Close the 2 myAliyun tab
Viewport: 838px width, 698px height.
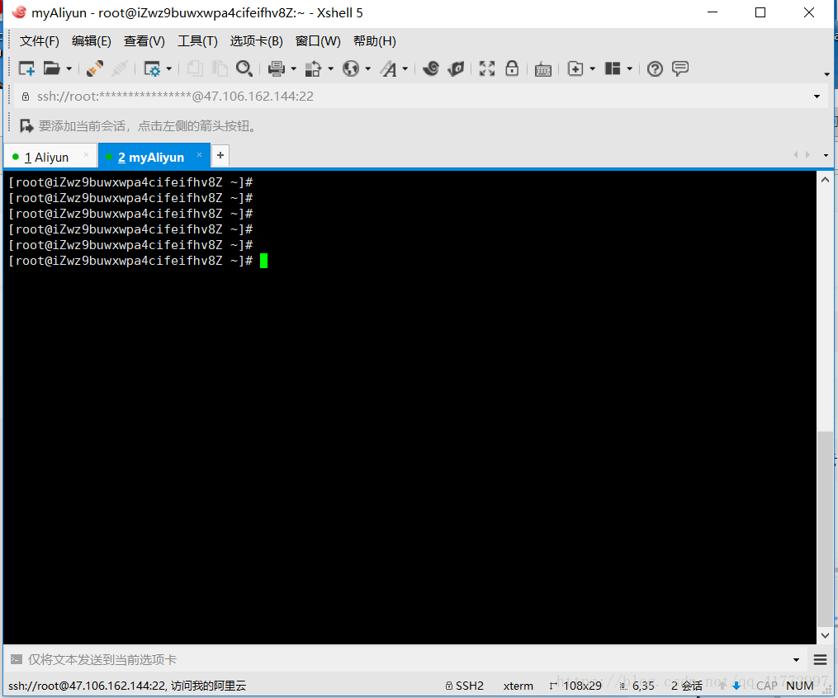point(199,155)
